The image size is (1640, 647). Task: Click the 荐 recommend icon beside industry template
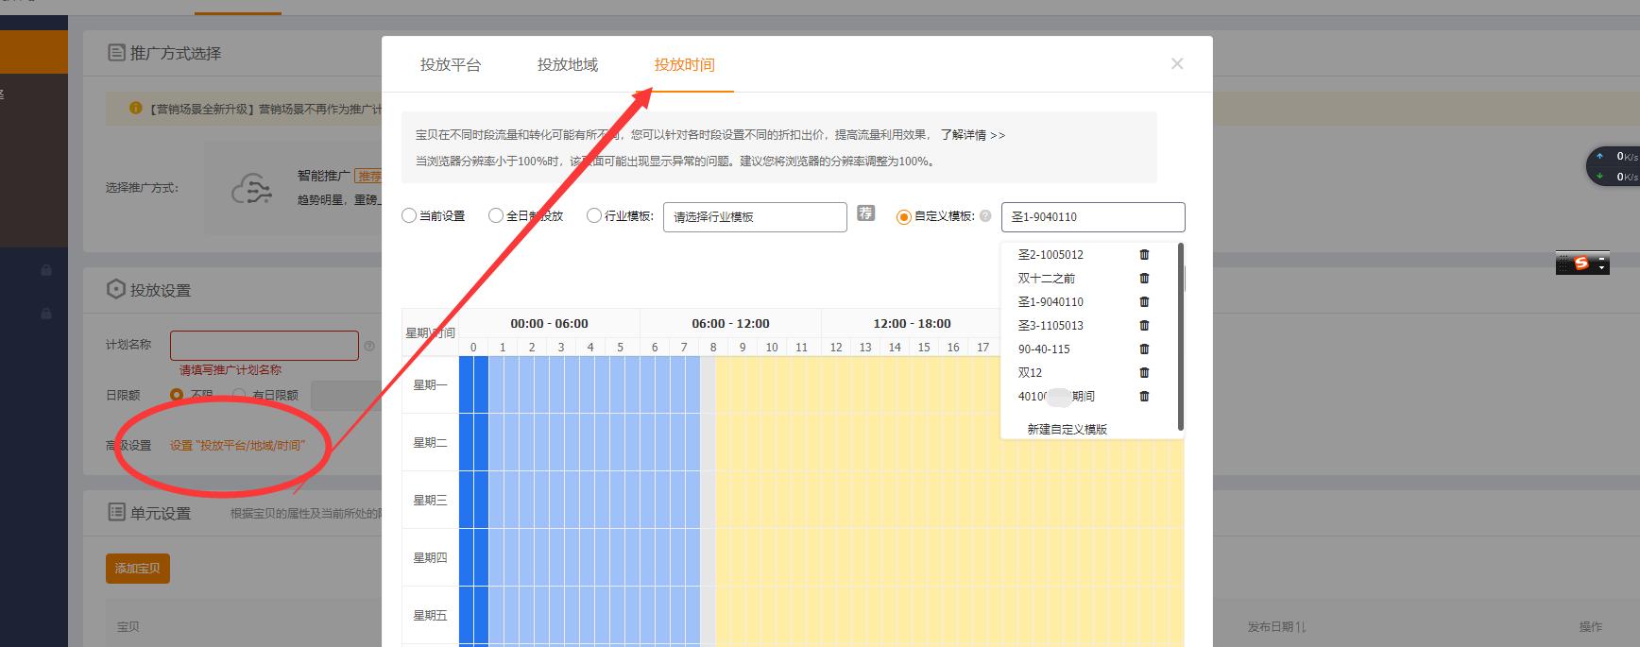[866, 213]
